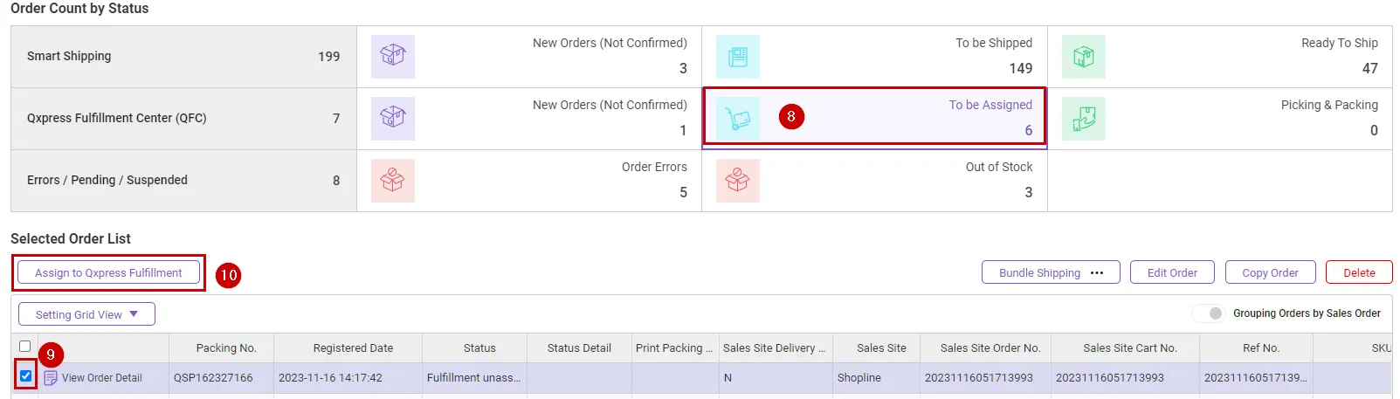Check the select-all header checkbox
Screen dimensions: 1400x399
[x=25, y=347]
